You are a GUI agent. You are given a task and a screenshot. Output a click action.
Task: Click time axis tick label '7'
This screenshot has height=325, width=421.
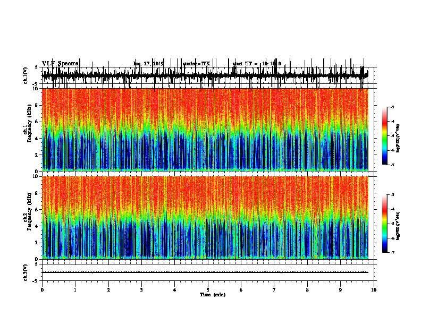click(274, 290)
